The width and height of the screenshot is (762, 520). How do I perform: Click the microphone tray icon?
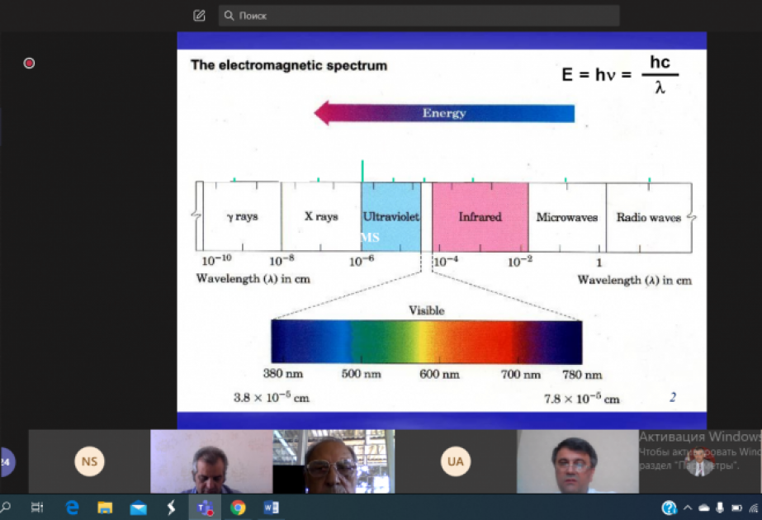(x=720, y=508)
